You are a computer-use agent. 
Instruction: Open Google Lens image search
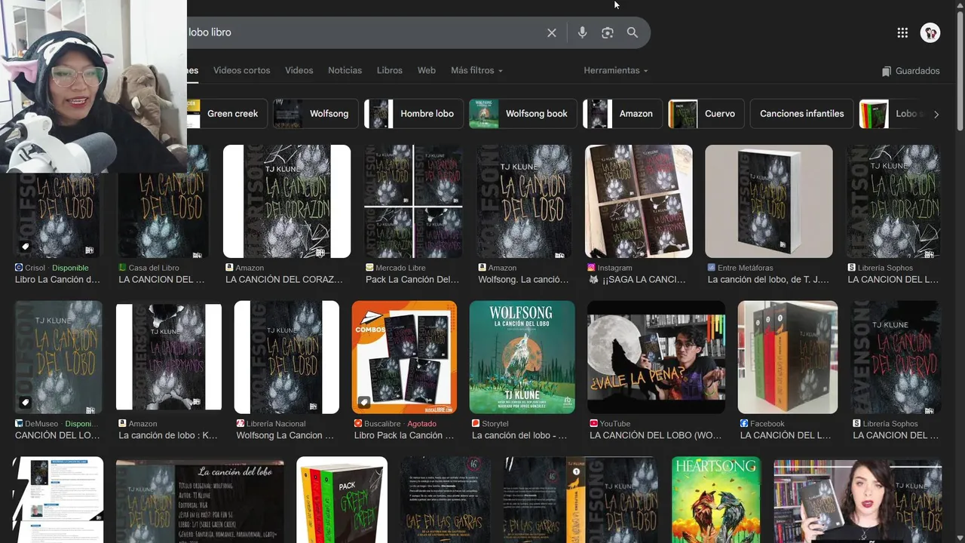(608, 32)
